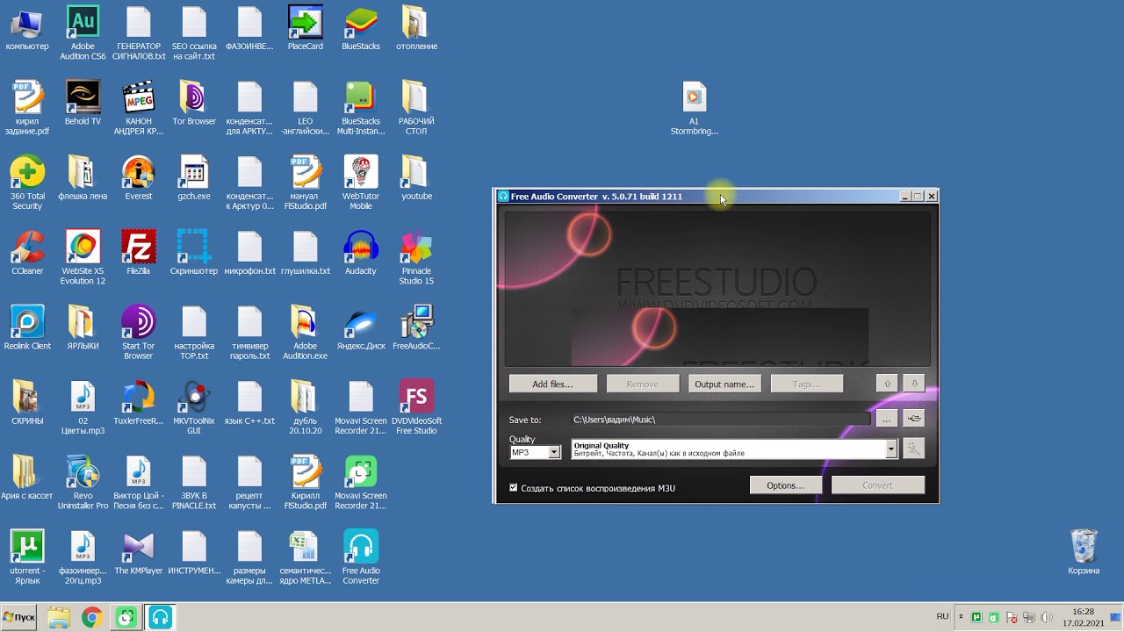Move file down with arrow button
1124x632 pixels.
click(914, 384)
